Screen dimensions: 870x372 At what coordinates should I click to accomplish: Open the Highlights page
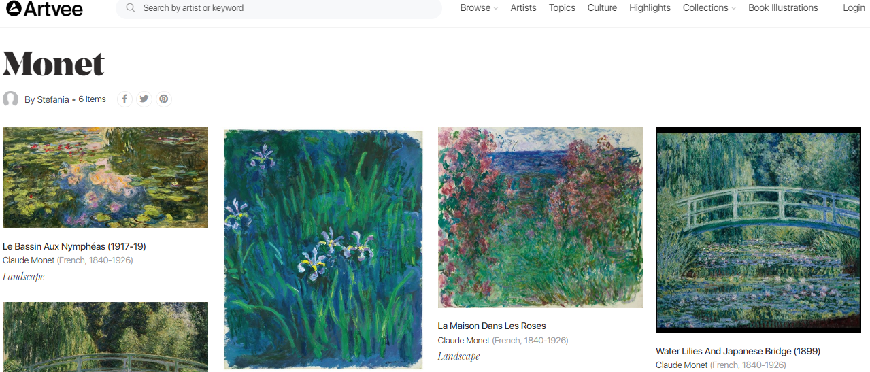pos(650,8)
